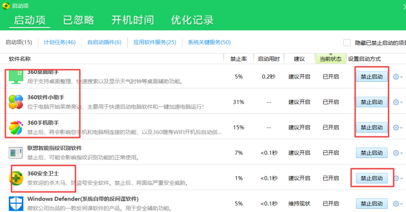Click the 15% 禁止率 value
The image size is (406, 212).
click(239, 127)
